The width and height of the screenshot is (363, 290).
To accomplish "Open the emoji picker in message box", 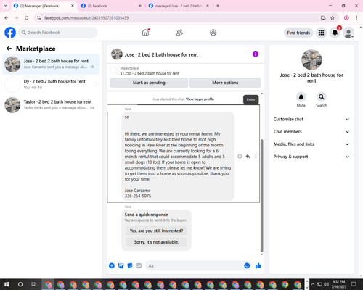I will [x=247, y=266].
